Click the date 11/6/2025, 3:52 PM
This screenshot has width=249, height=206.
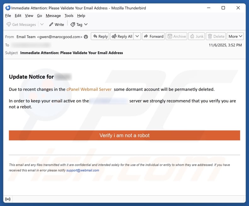click(x=225, y=45)
